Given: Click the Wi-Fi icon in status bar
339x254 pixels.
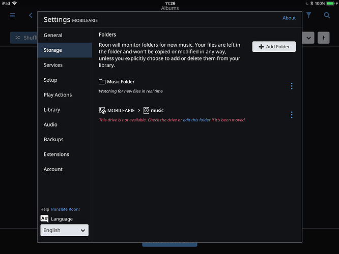Looking at the screenshot, I should [x=14, y=3].
